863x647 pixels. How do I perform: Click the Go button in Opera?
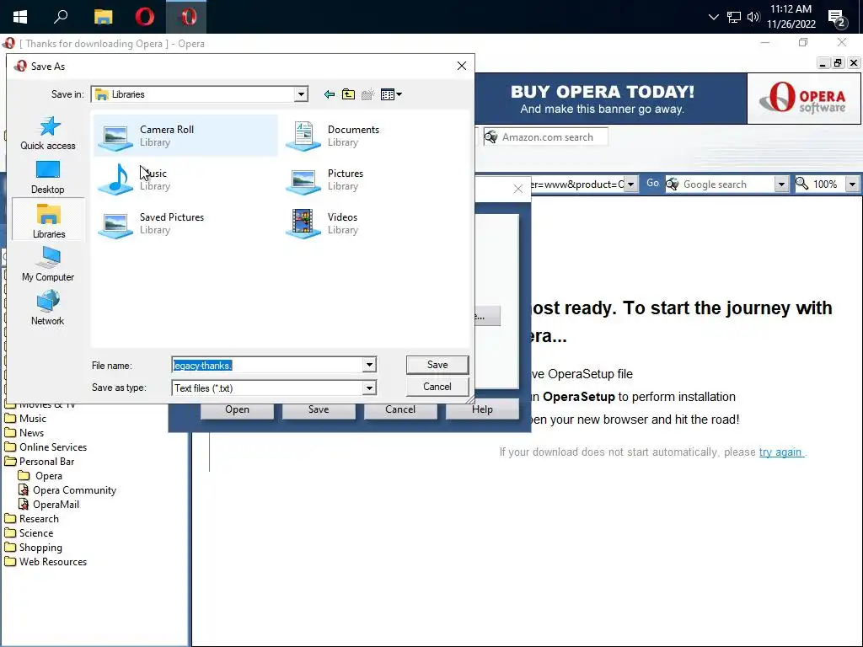pos(653,183)
